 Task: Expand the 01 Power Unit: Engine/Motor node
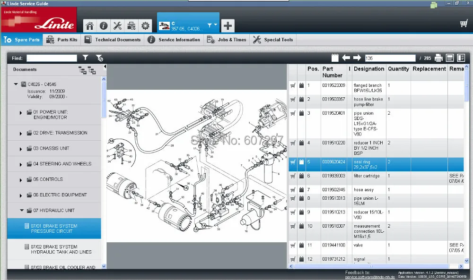(x=21, y=113)
